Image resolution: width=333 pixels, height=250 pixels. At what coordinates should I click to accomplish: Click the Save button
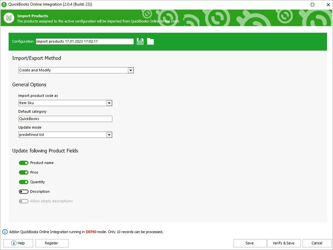tap(250, 243)
